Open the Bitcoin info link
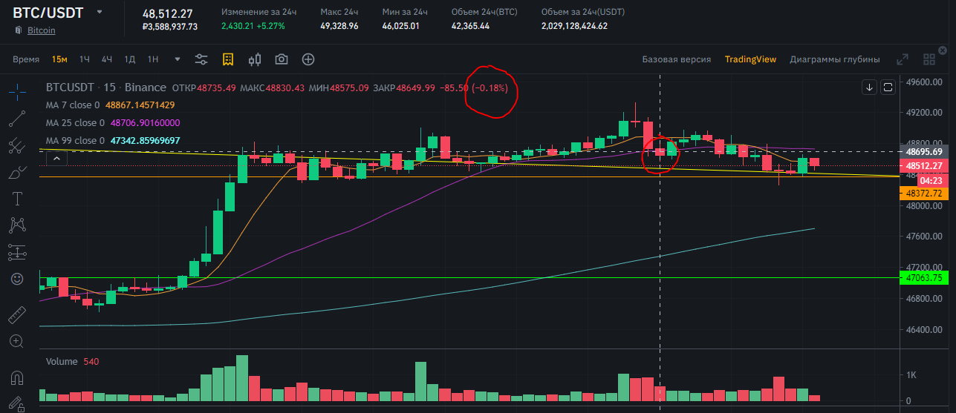956x413 pixels. click(x=41, y=30)
